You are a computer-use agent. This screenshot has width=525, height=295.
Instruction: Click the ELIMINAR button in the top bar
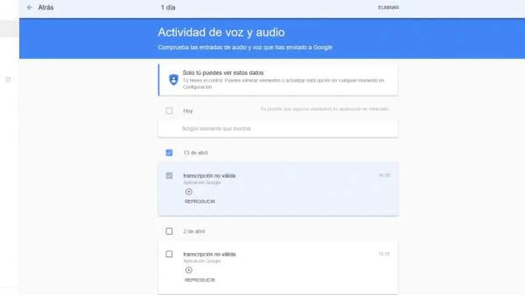[388, 7]
